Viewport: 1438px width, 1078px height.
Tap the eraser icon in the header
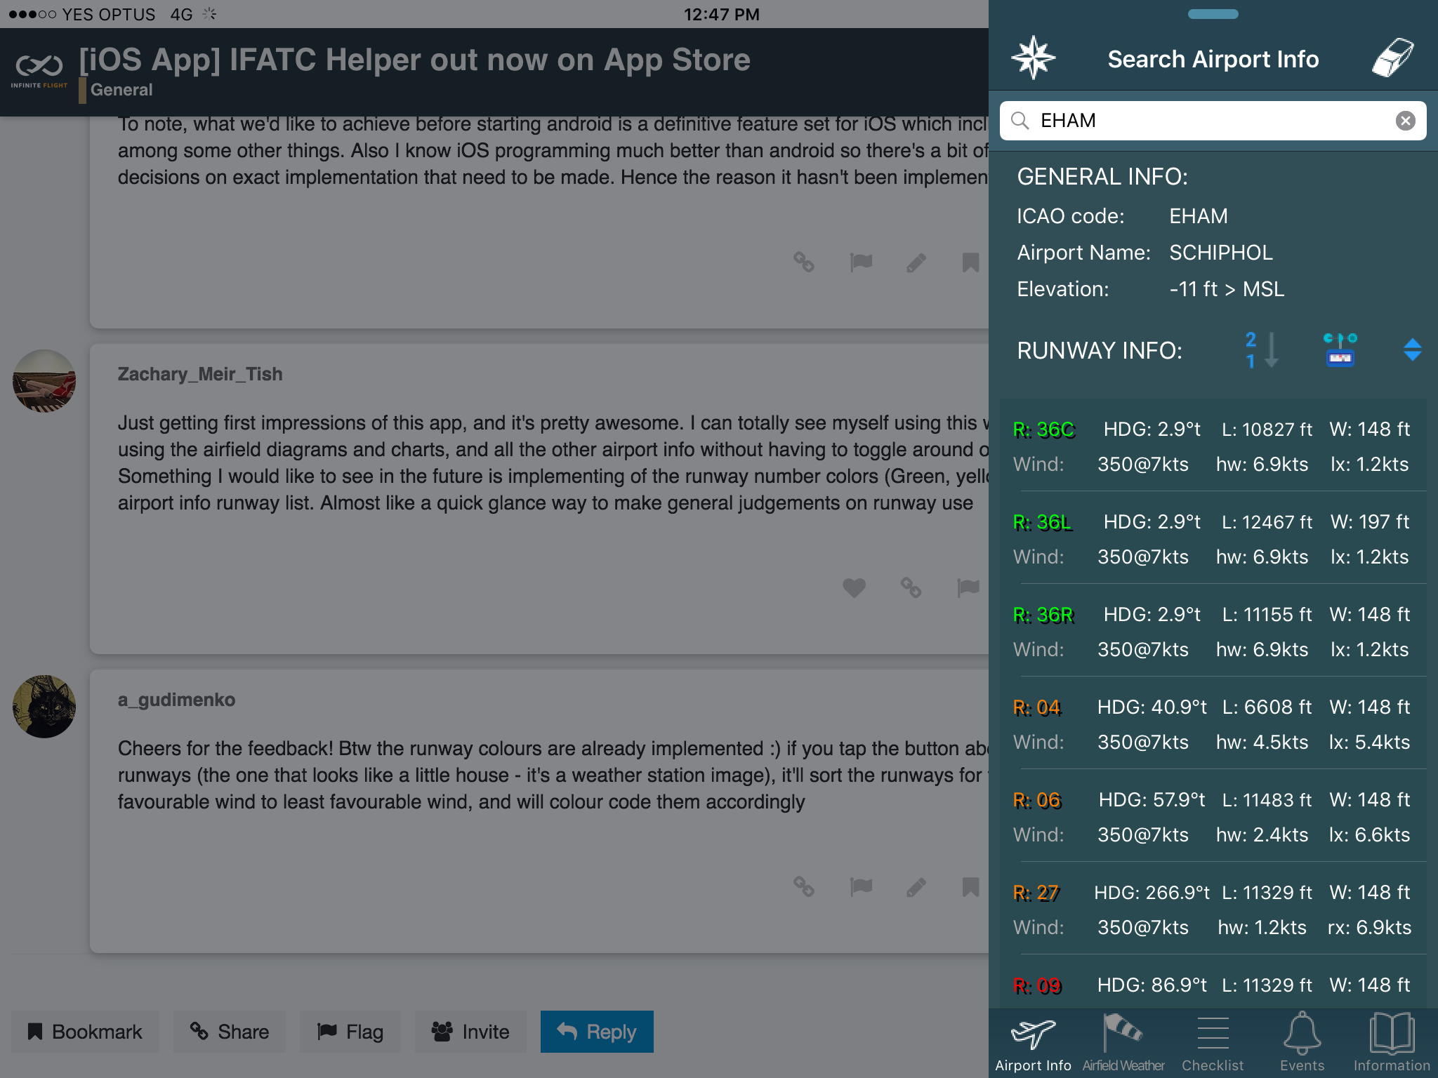click(1392, 58)
